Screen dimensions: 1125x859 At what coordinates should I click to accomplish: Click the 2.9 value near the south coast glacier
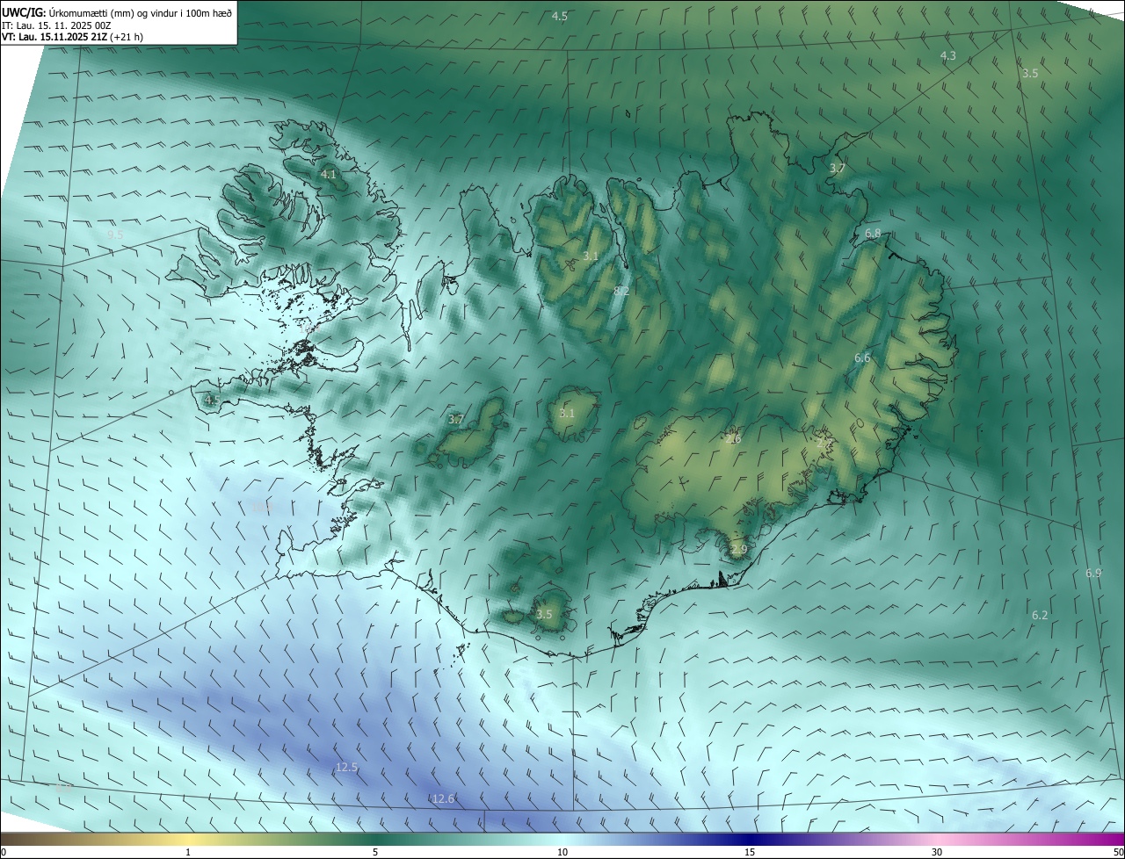click(738, 549)
